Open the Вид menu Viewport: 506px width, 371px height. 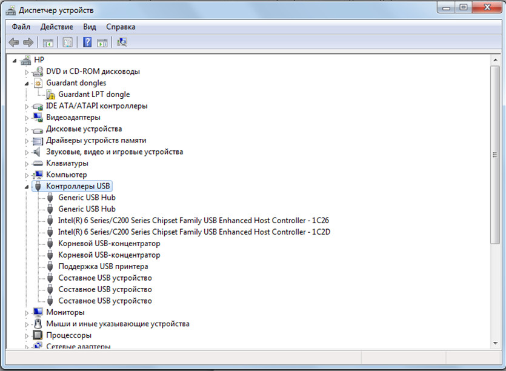[90, 27]
